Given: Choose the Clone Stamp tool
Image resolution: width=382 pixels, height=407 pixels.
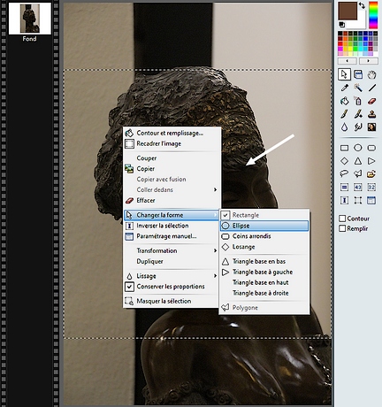Looking at the screenshot, I should 371,114.
